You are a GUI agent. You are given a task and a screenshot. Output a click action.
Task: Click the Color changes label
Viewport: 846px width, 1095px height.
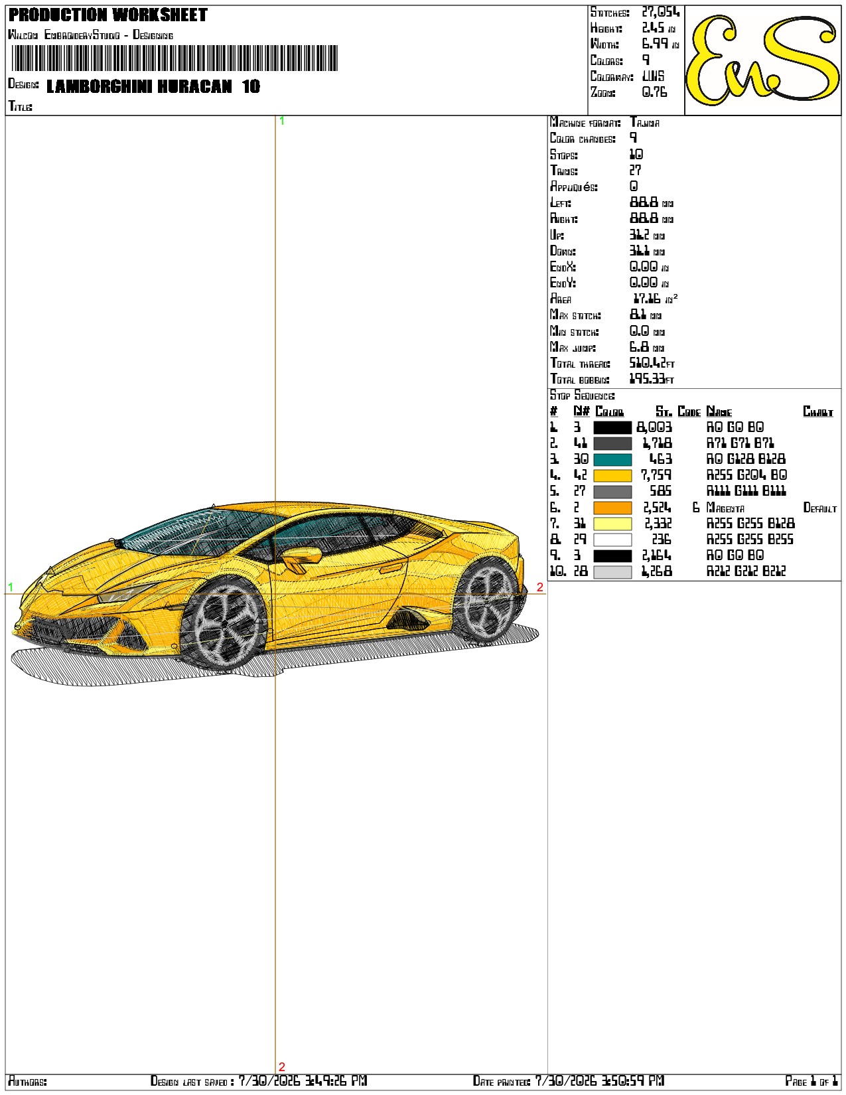[583, 138]
